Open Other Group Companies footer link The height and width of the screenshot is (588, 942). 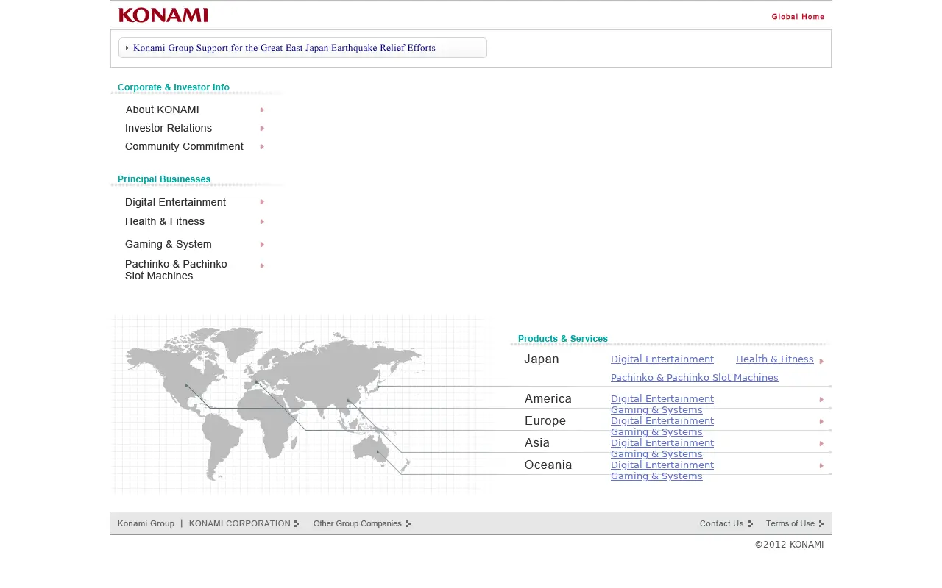point(362,523)
